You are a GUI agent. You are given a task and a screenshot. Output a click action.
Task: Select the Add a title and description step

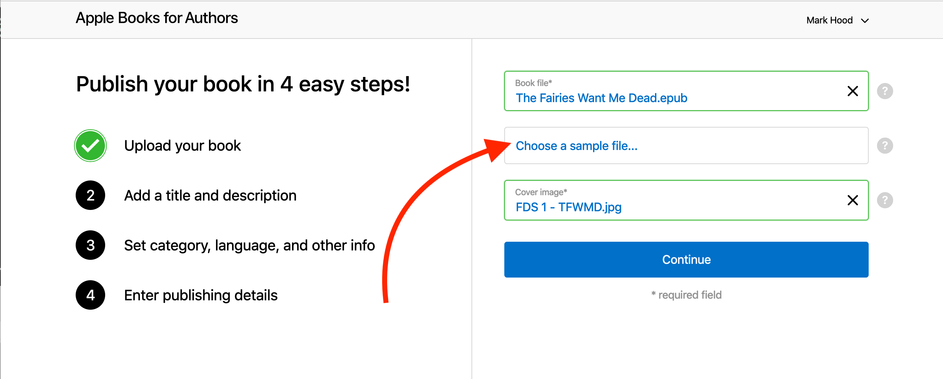[210, 195]
